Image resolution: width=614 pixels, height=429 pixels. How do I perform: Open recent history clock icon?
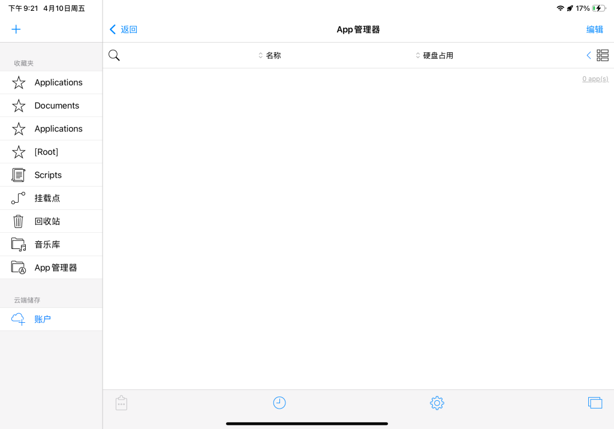coord(279,403)
